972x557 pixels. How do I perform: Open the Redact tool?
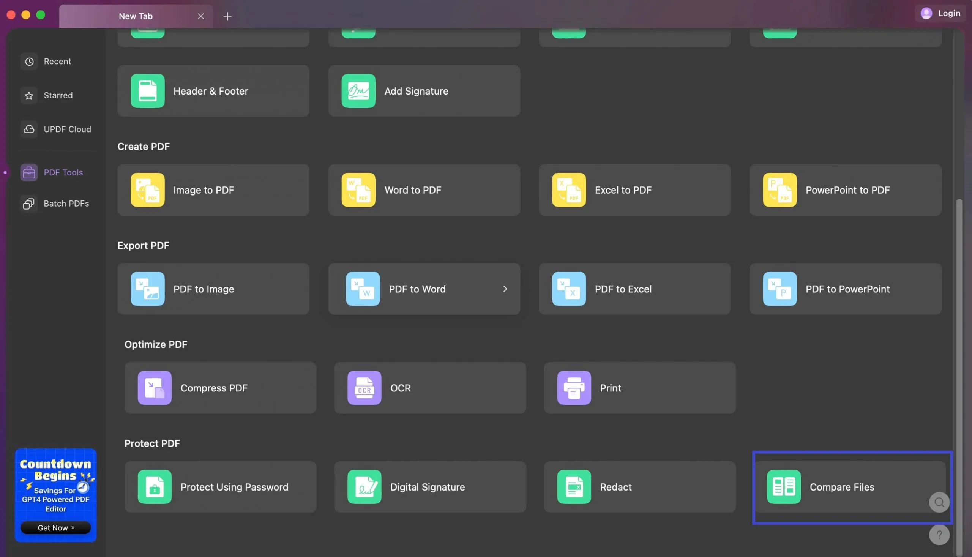tap(640, 487)
